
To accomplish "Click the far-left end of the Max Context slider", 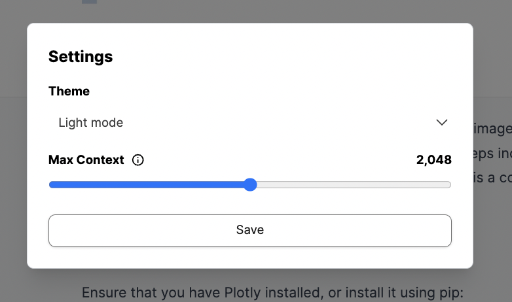I will click(x=50, y=185).
